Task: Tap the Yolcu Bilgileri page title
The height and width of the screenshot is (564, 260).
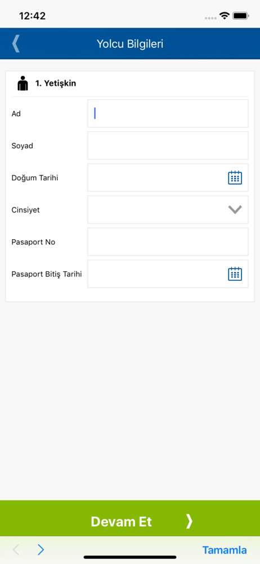Action: coord(130,44)
